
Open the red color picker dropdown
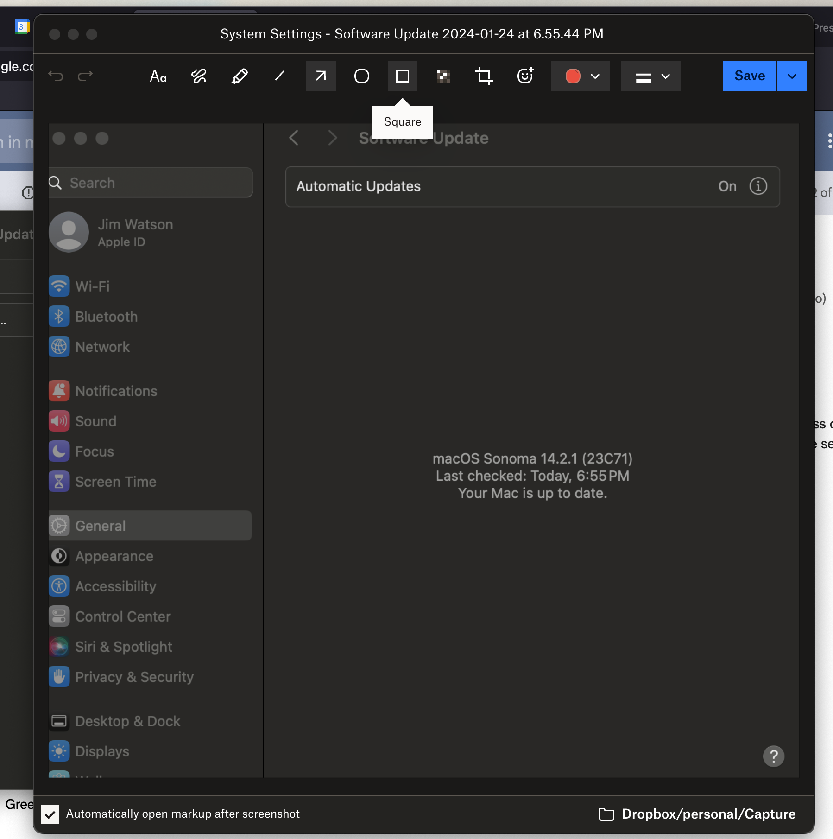581,76
